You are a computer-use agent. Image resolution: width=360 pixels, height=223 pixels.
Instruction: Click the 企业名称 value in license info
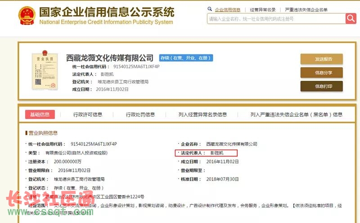232,144
